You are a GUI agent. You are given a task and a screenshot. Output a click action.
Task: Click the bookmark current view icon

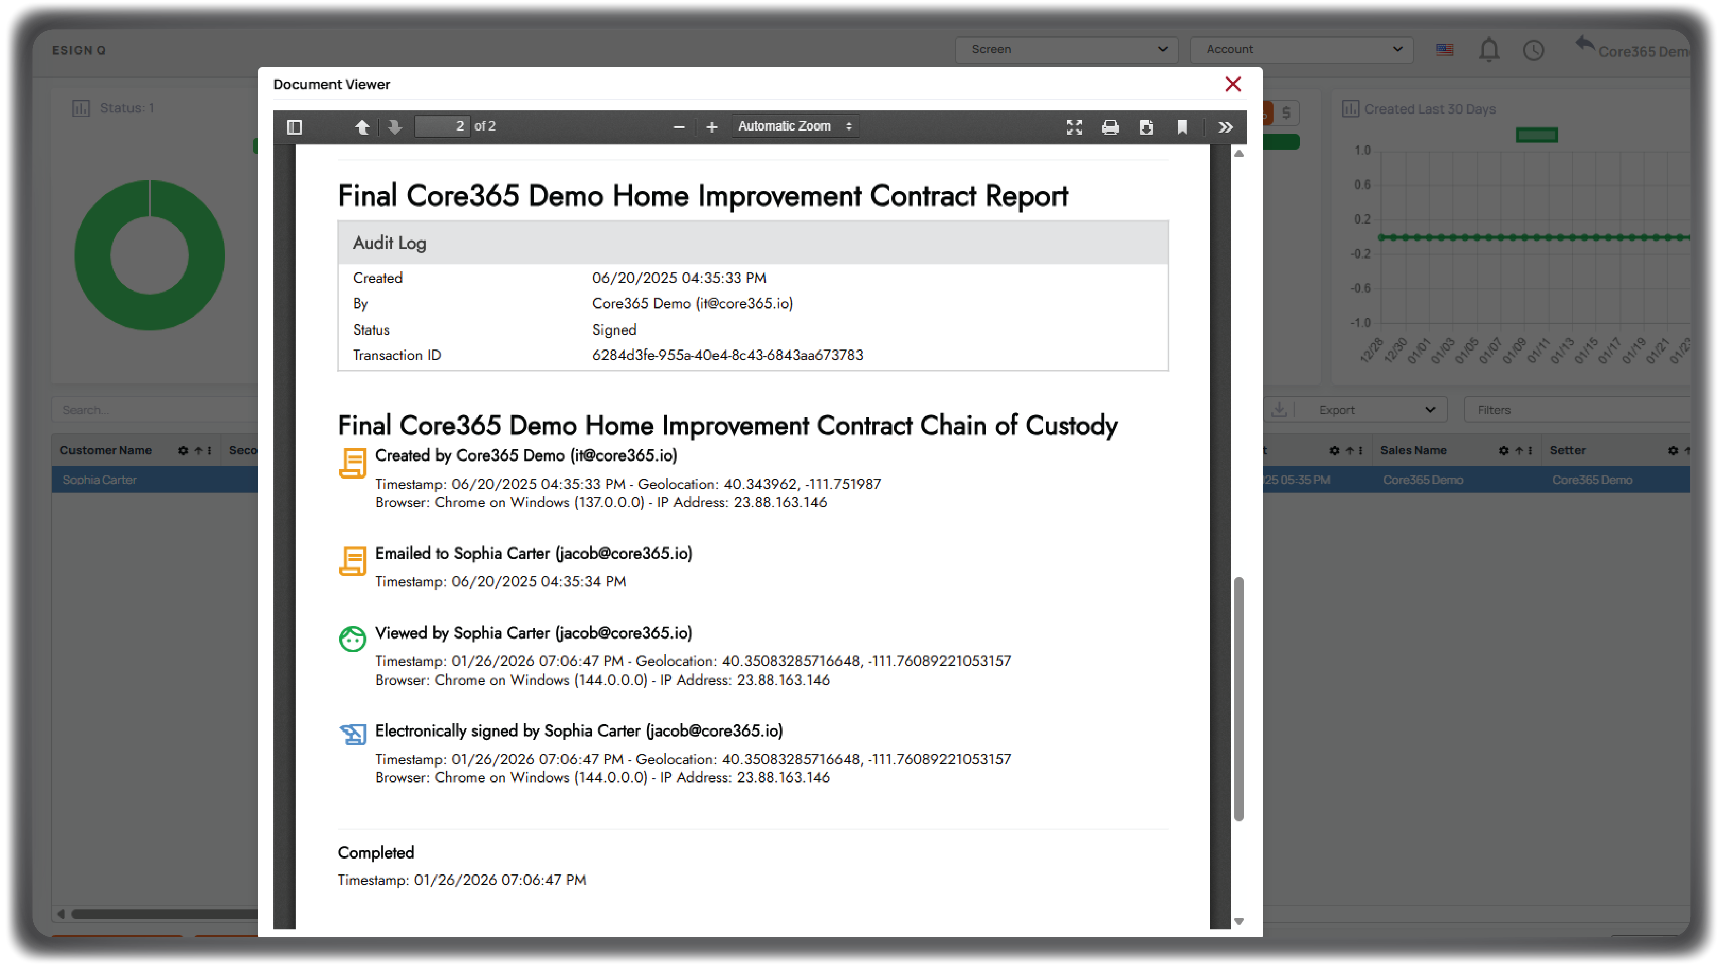(x=1183, y=127)
